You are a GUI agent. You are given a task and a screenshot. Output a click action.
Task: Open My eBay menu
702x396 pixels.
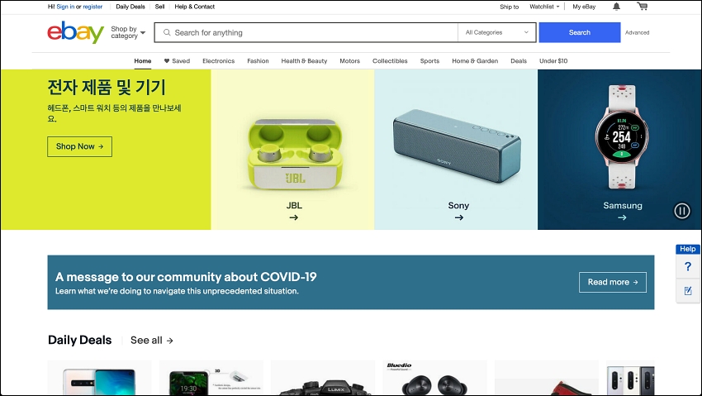(x=584, y=7)
